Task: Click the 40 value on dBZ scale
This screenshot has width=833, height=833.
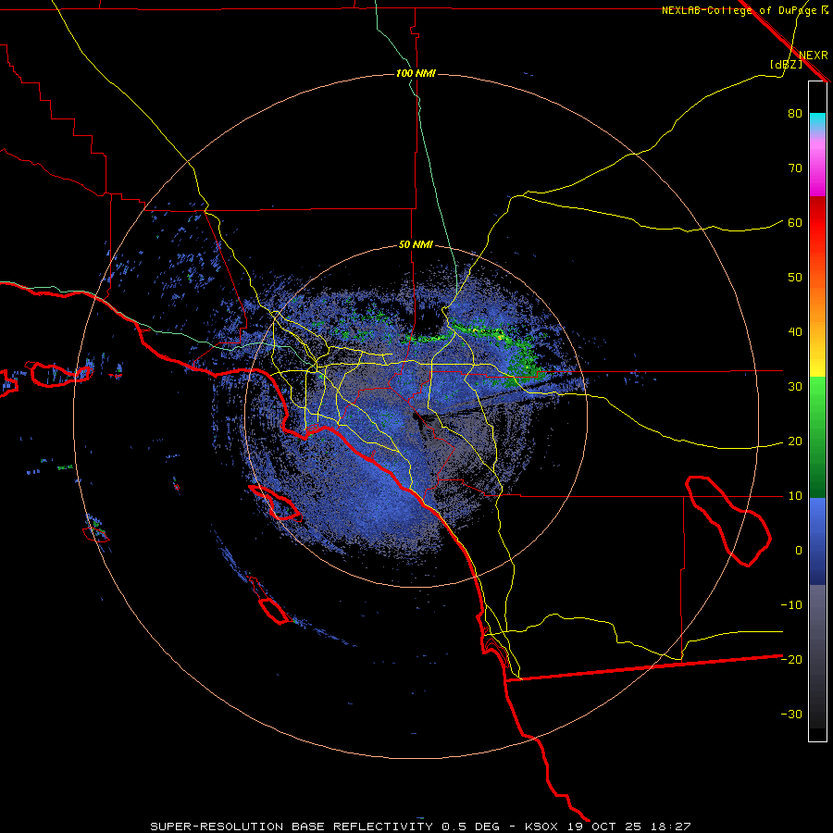Action: coord(795,332)
